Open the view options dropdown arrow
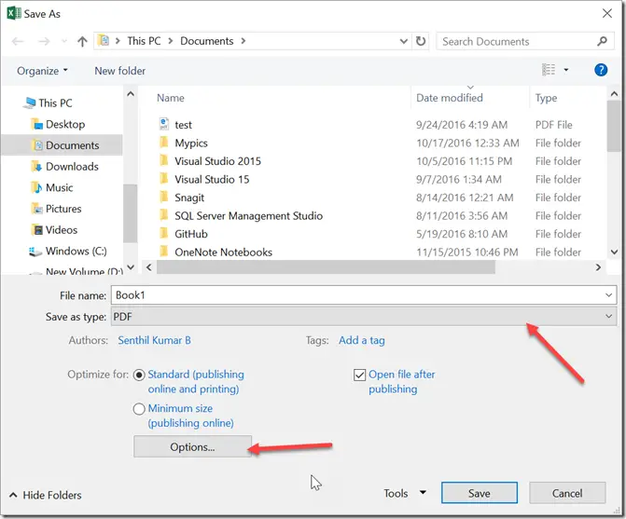Image resolution: width=626 pixels, height=519 pixels. pyautogui.click(x=565, y=70)
